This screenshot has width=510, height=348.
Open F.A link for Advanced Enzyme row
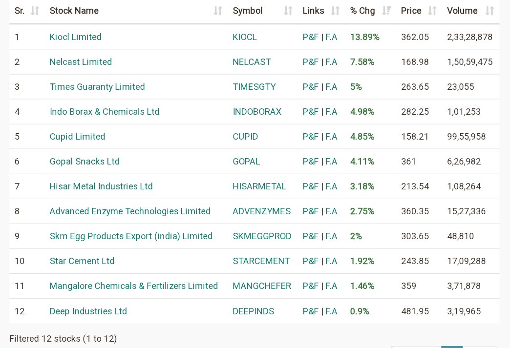[x=331, y=211]
